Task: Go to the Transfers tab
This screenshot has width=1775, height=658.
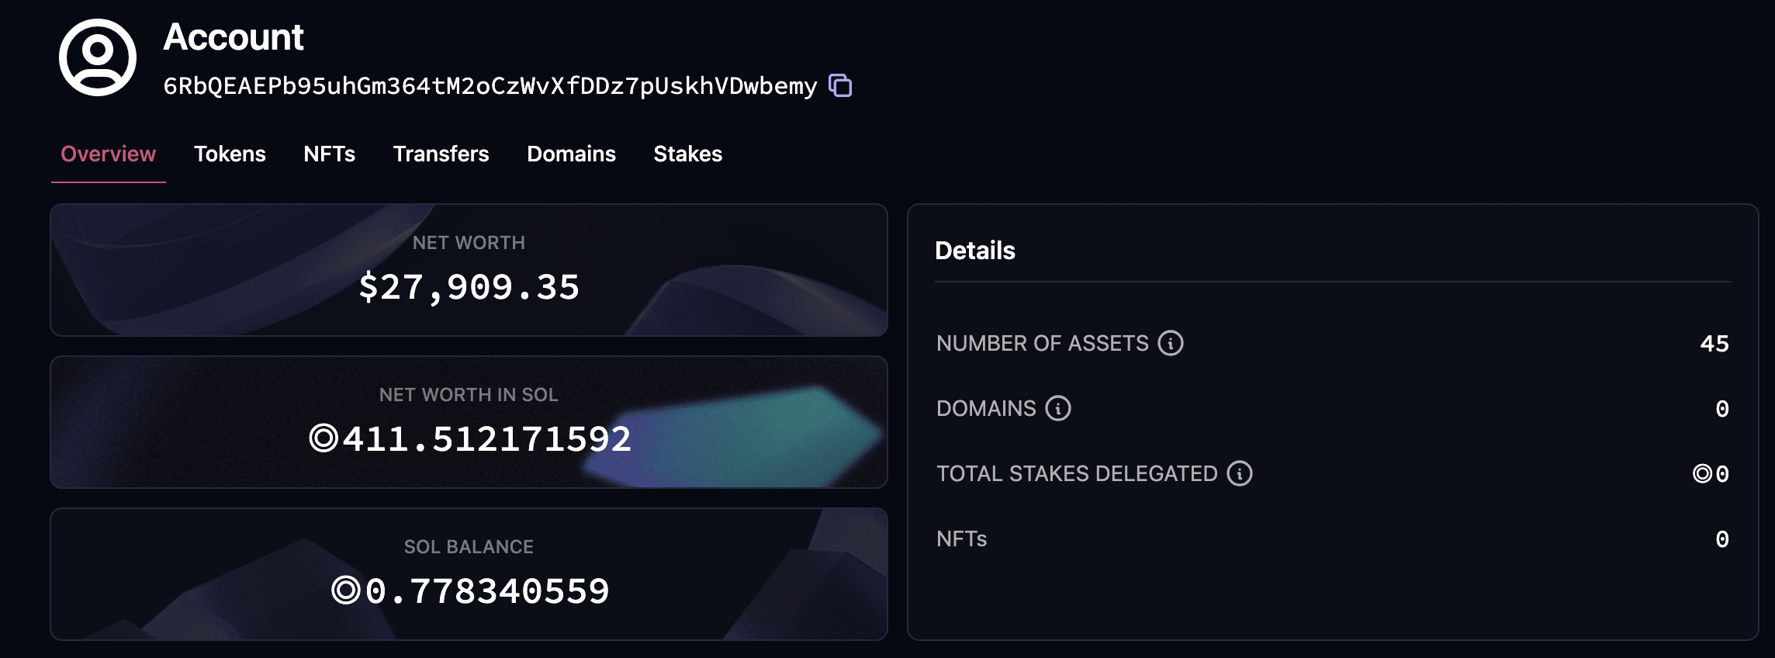Action: (x=441, y=154)
